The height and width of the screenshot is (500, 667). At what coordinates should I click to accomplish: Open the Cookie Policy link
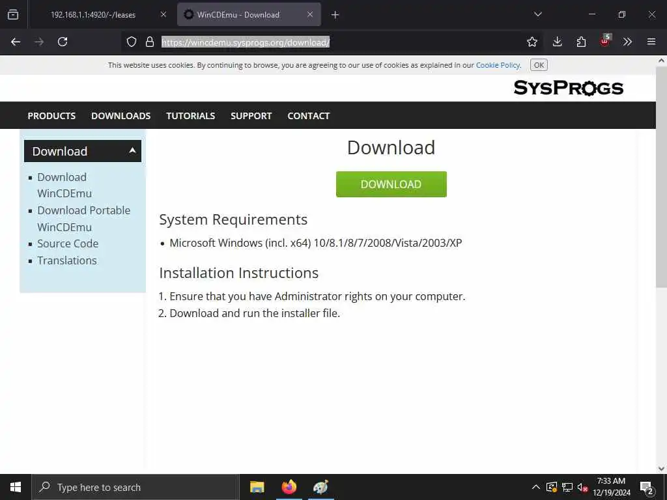498,65
